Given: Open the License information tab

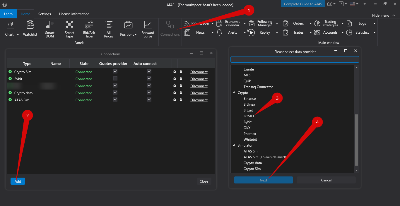Looking at the screenshot, I should [x=74, y=14].
